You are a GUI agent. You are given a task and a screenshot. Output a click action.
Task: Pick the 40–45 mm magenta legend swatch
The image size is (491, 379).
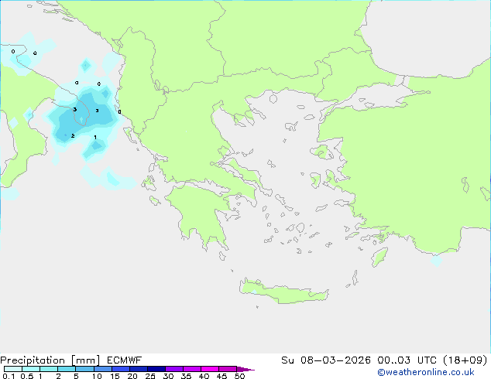210,369
